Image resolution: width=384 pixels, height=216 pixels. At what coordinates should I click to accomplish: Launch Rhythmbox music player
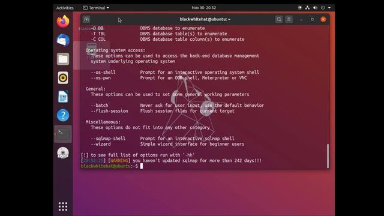coord(63,78)
